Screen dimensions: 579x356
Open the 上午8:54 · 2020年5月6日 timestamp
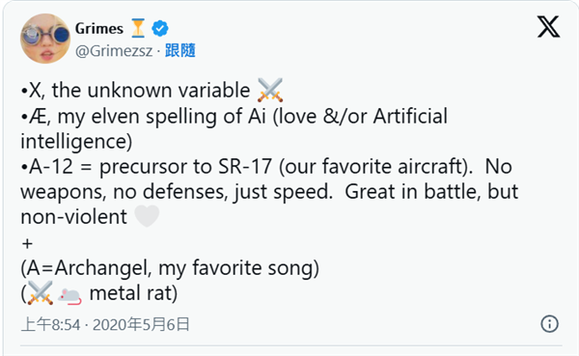pos(105,324)
